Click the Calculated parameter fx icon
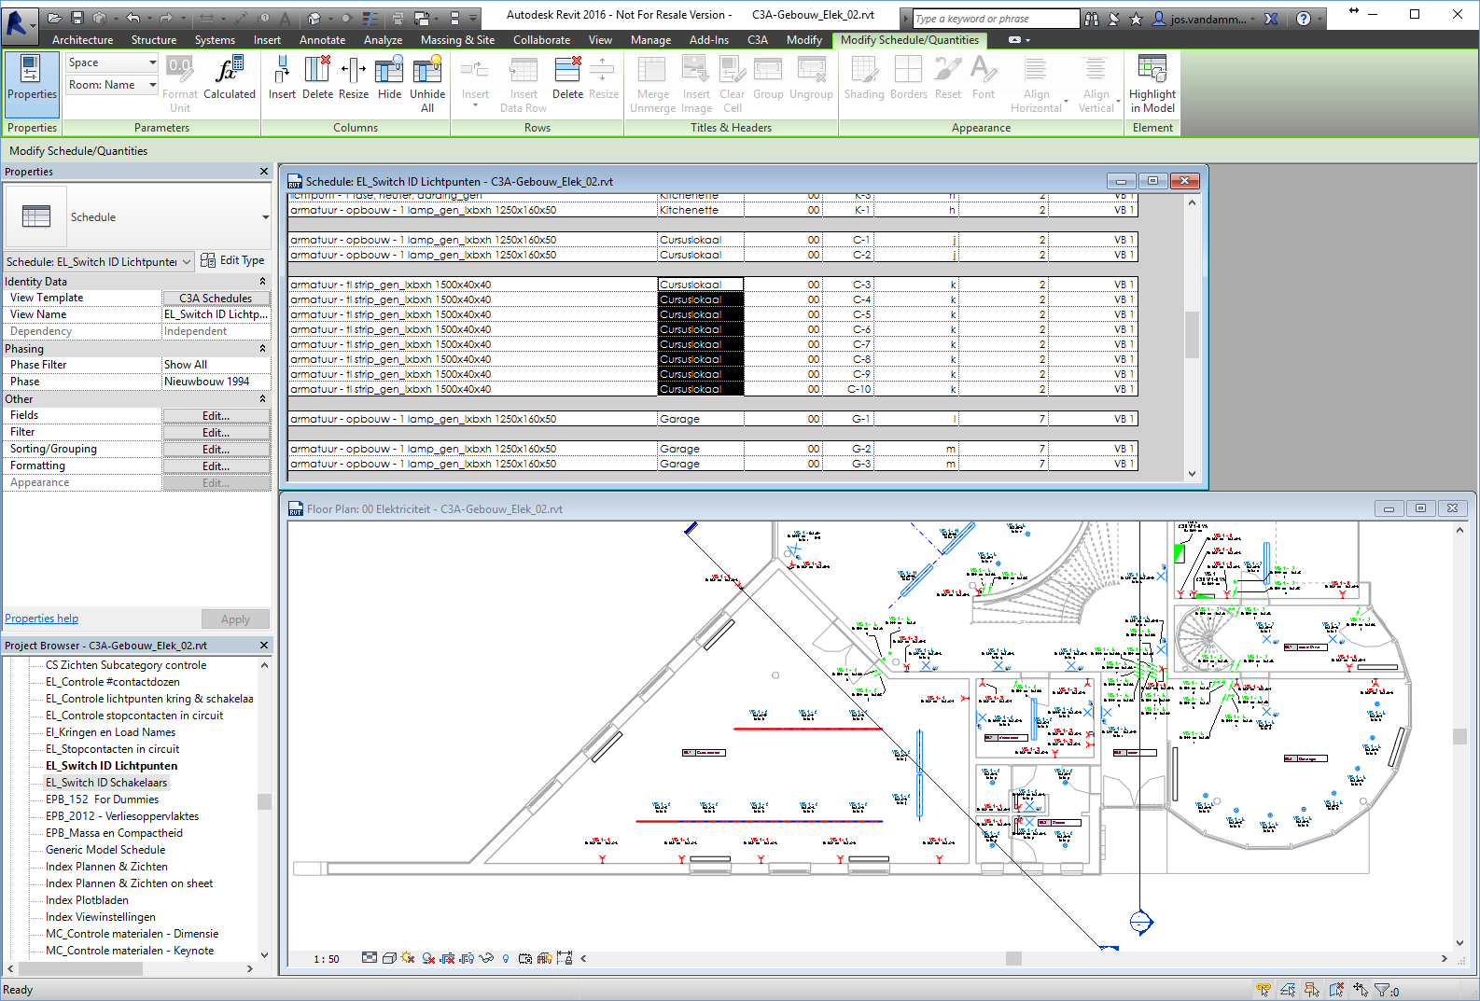This screenshot has height=1001, width=1480. pyautogui.click(x=229, y=69)
